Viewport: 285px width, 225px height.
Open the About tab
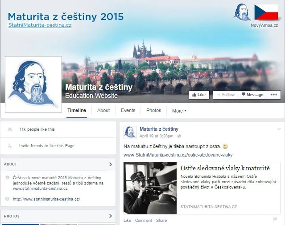click(103, 111)
